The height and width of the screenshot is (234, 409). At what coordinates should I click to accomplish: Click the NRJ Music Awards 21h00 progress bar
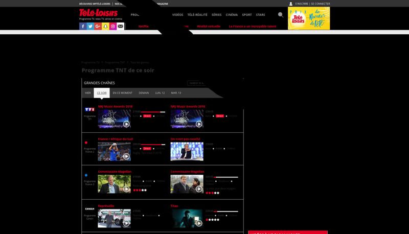coord(153,112)
